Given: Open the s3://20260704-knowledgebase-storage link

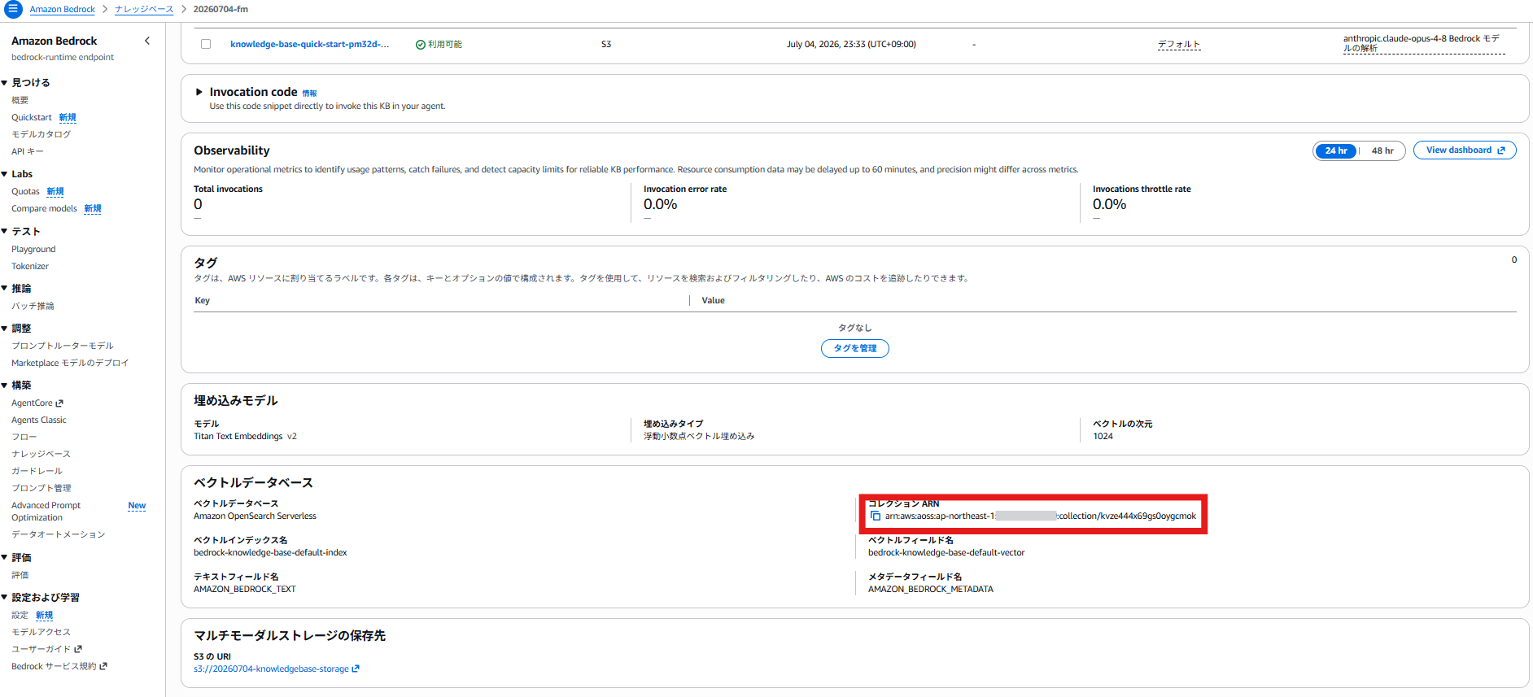Looking at the screenshot, I should 271,669.
